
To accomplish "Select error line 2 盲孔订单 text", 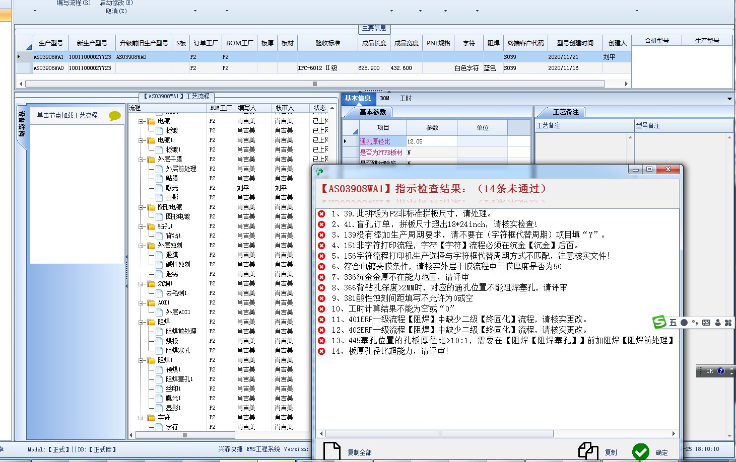I will (434, 224).
